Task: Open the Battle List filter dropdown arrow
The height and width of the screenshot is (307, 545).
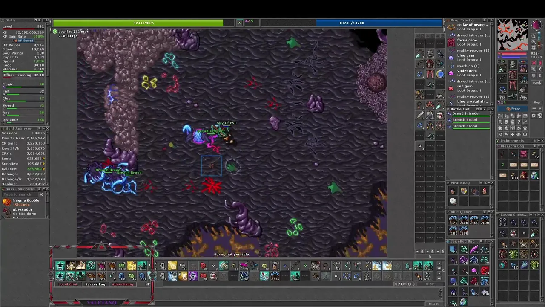Action: coord(485,109)
